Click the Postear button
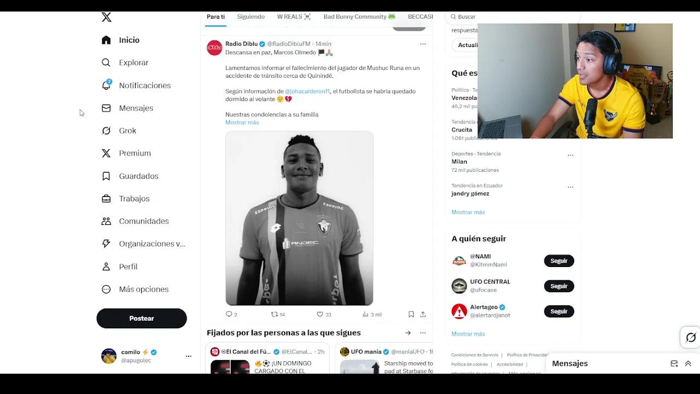The image size is (700, 394). (x=142, y=318)
